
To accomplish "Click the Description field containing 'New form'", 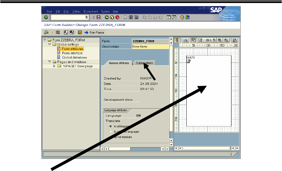I will coord(150,46).
